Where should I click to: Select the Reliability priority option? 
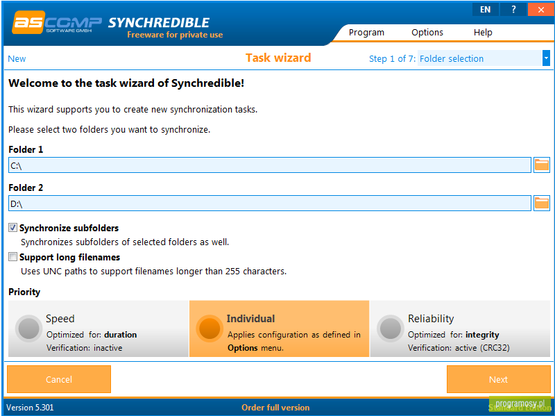[x=460, y=328]
